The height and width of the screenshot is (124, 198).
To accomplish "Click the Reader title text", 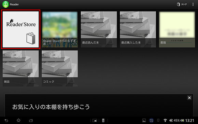I will (x=14, y=4).
